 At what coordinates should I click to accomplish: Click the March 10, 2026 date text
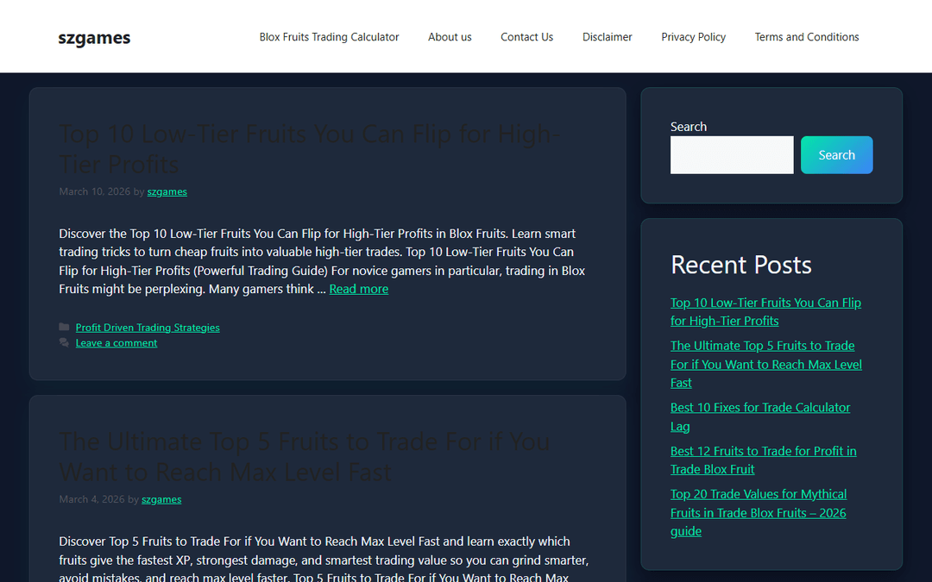[95, 191]
